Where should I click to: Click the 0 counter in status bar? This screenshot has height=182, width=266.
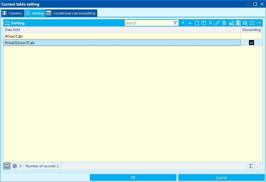click(x=20, y=166)
